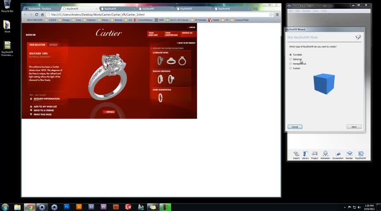Select the Hemispherical radio button
Screen dimensions: 381x211
[291, 64]
